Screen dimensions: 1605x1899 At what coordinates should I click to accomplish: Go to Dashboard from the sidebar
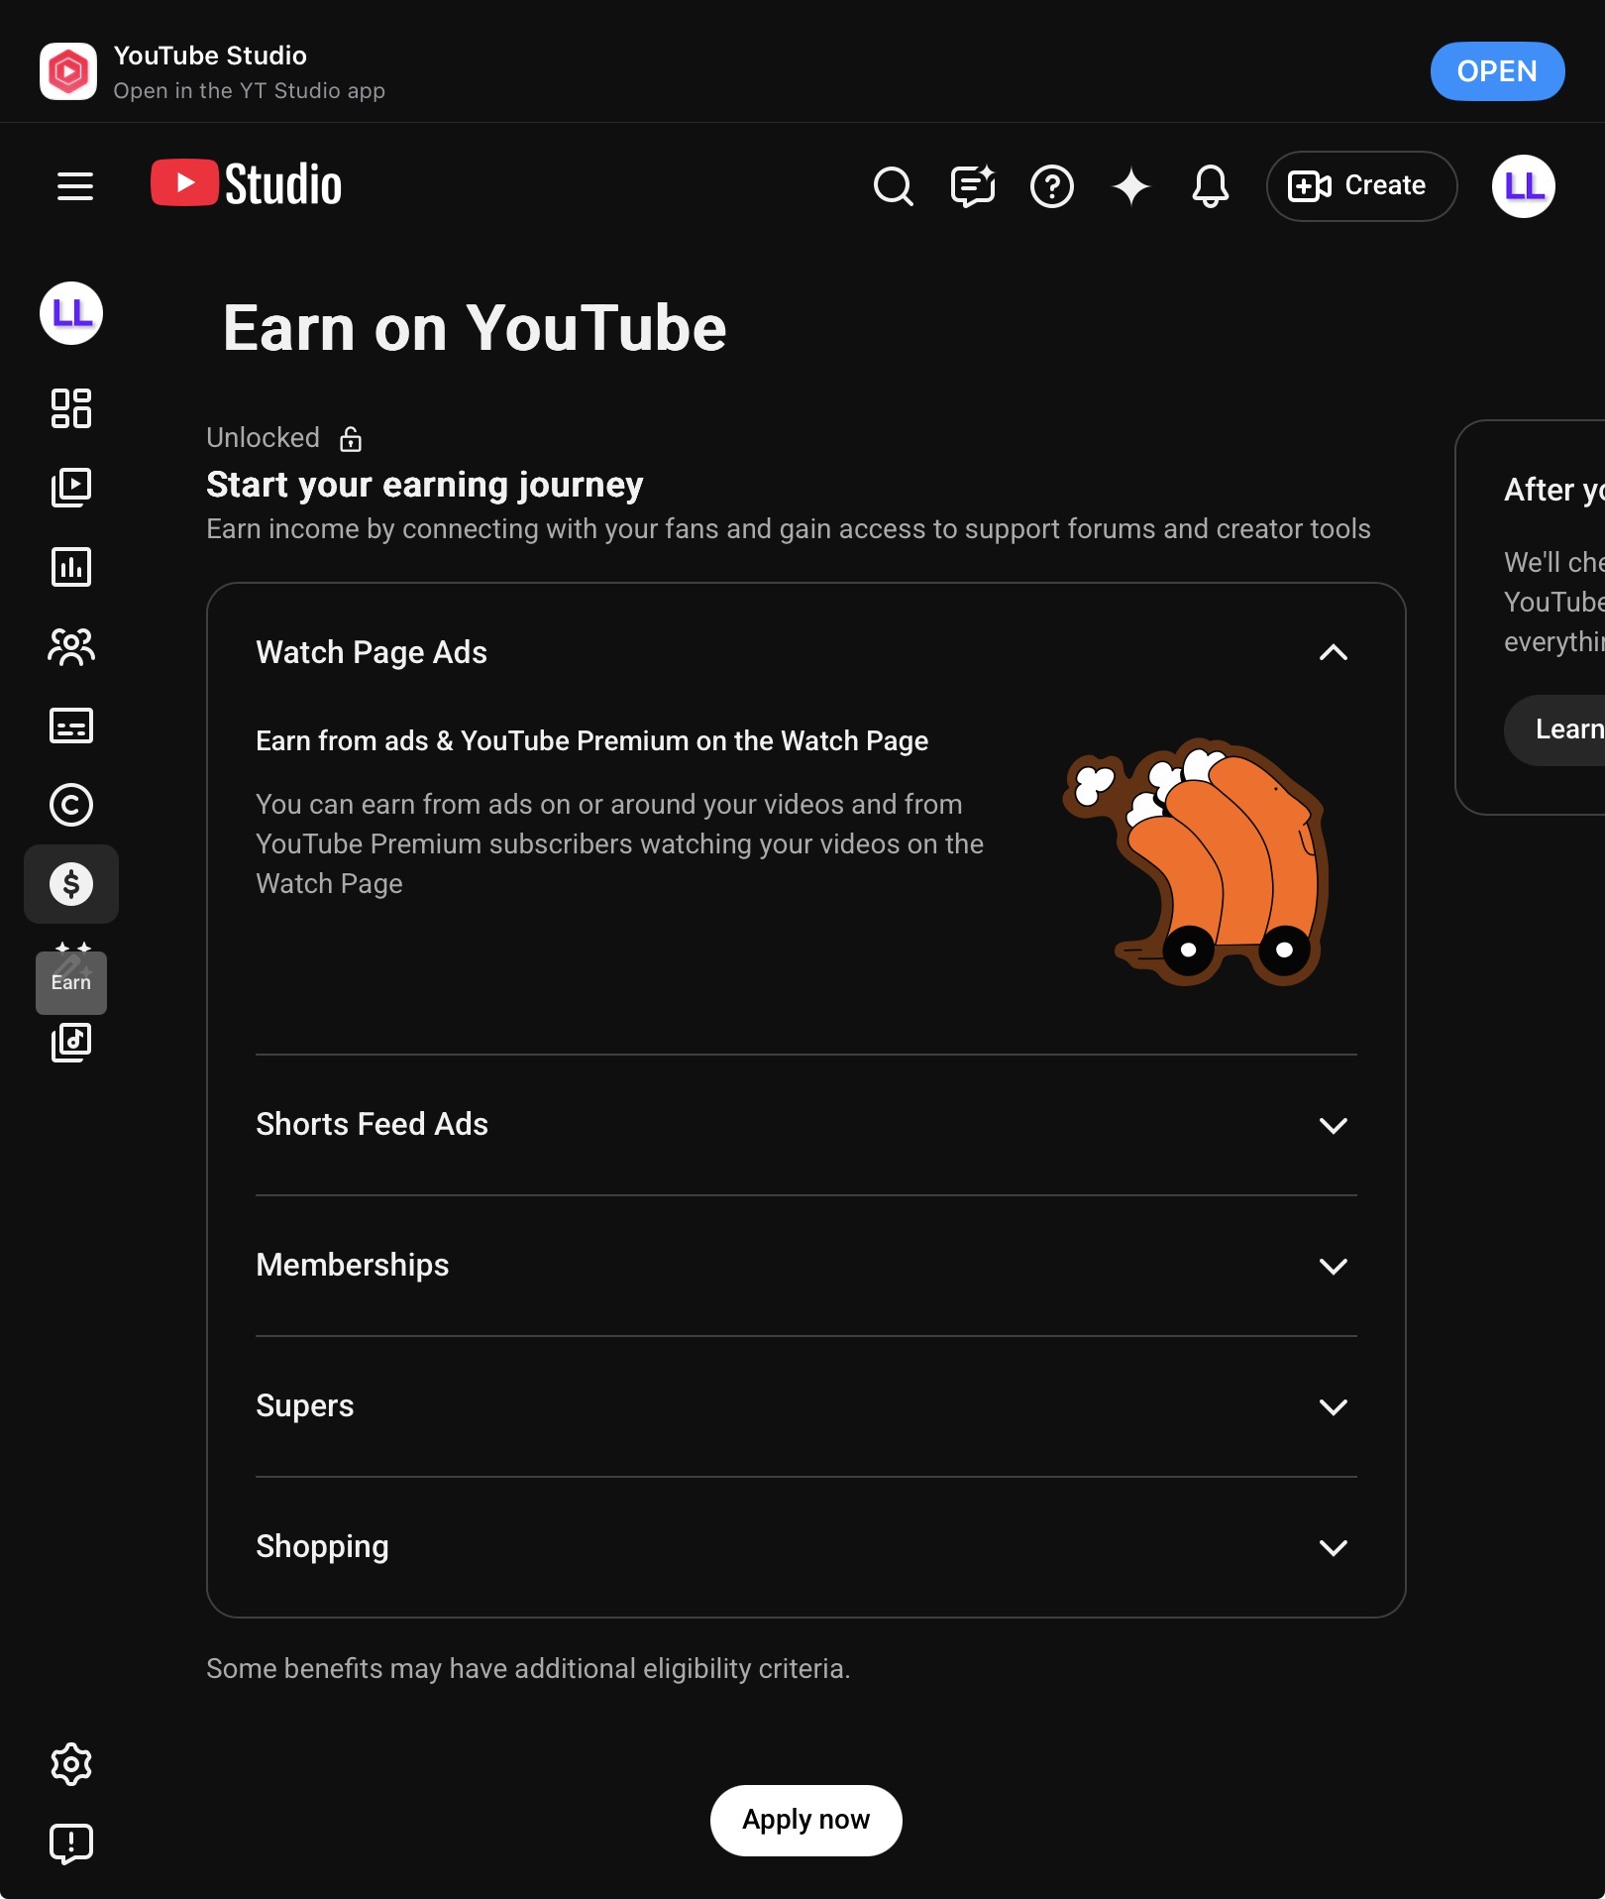[71, 408]
